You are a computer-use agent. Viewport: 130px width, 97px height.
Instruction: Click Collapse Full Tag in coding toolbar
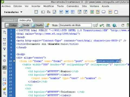pos(5,39)
